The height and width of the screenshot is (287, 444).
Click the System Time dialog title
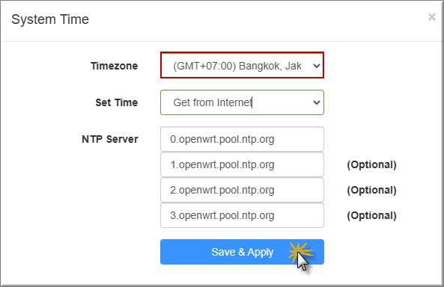coord(50,19)
